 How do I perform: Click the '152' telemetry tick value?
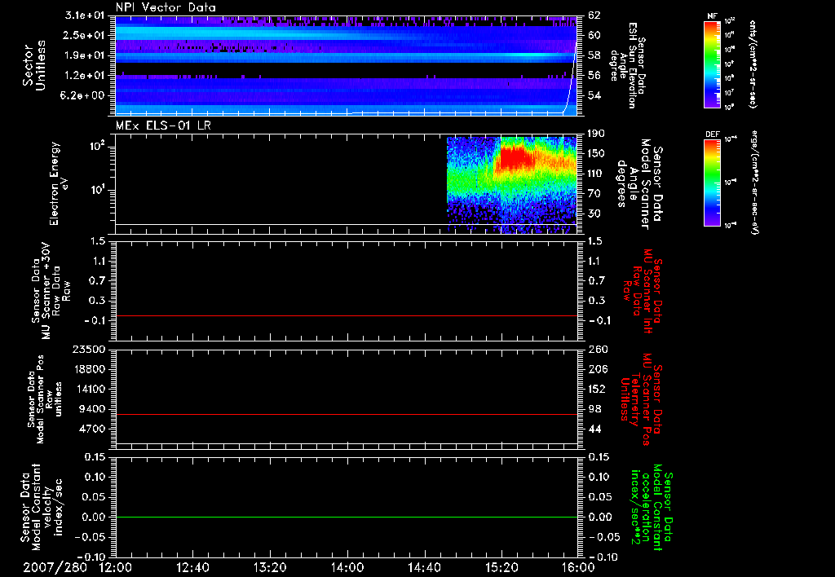click(x=597, y=389)
